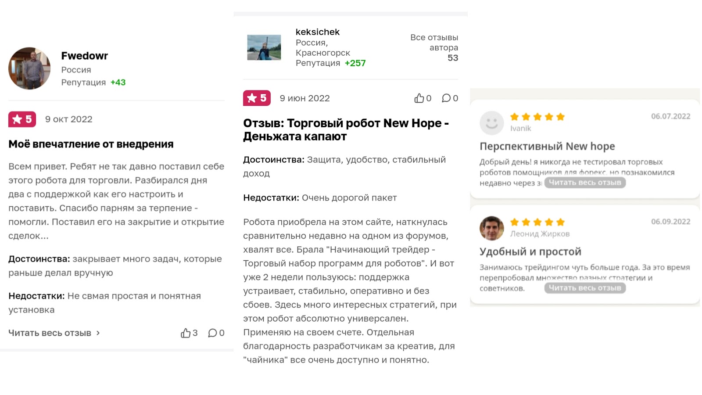The image size is (702, 395).
Task: Open keksichek's profile picture
Action: tap(264, 47)
